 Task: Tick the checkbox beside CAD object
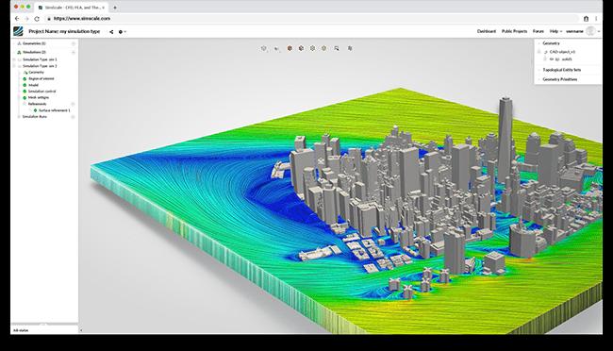(x=539, y=52)
